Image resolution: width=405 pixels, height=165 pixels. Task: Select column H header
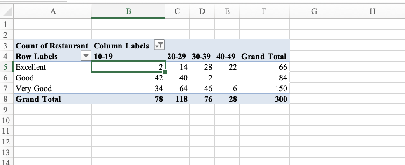click(372, 12)
